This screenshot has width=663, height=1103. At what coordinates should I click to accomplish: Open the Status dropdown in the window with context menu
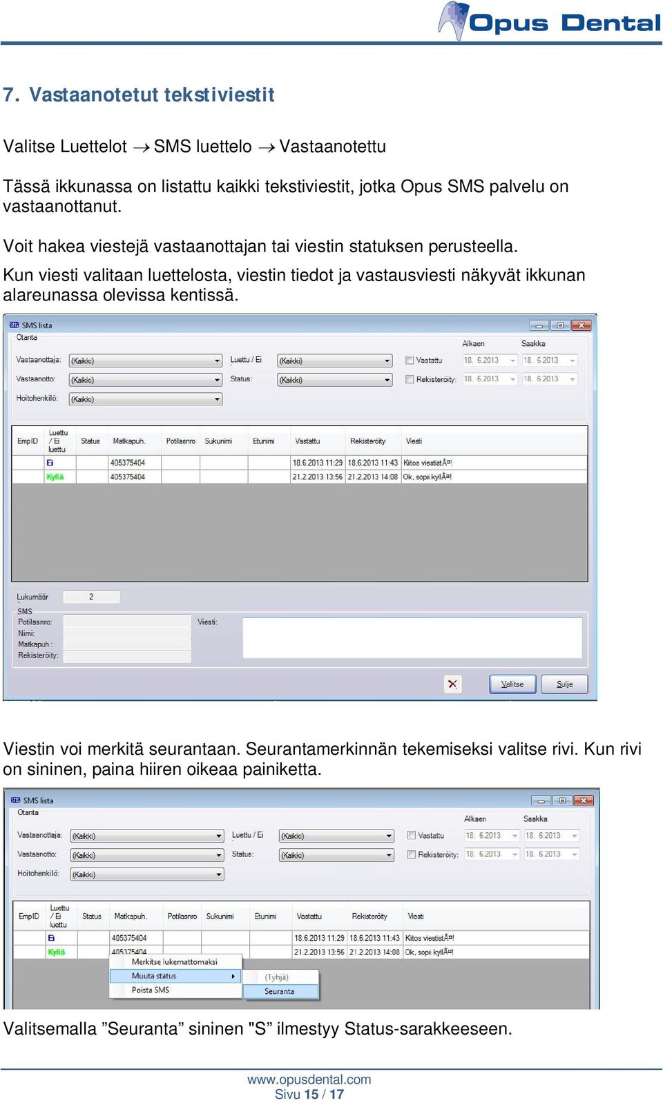tap(336, 855)
